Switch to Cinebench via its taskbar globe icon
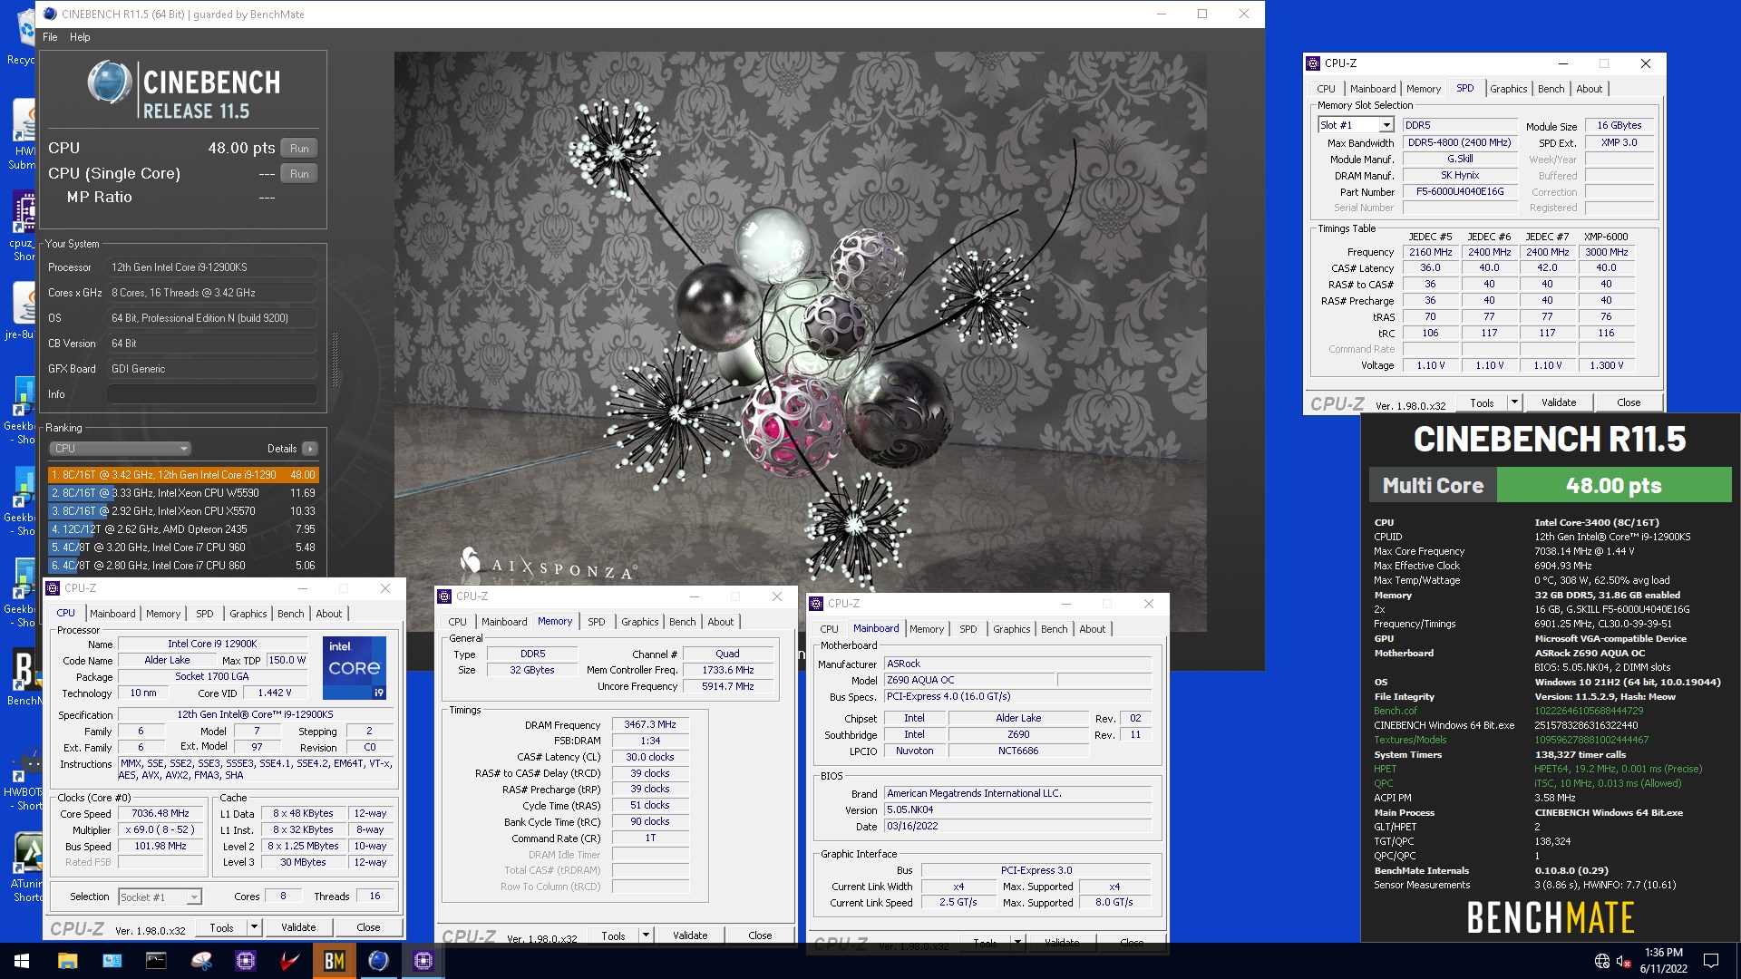This screenshot has width=1741, height=979. pyautogui.click(x=378, y=961)
